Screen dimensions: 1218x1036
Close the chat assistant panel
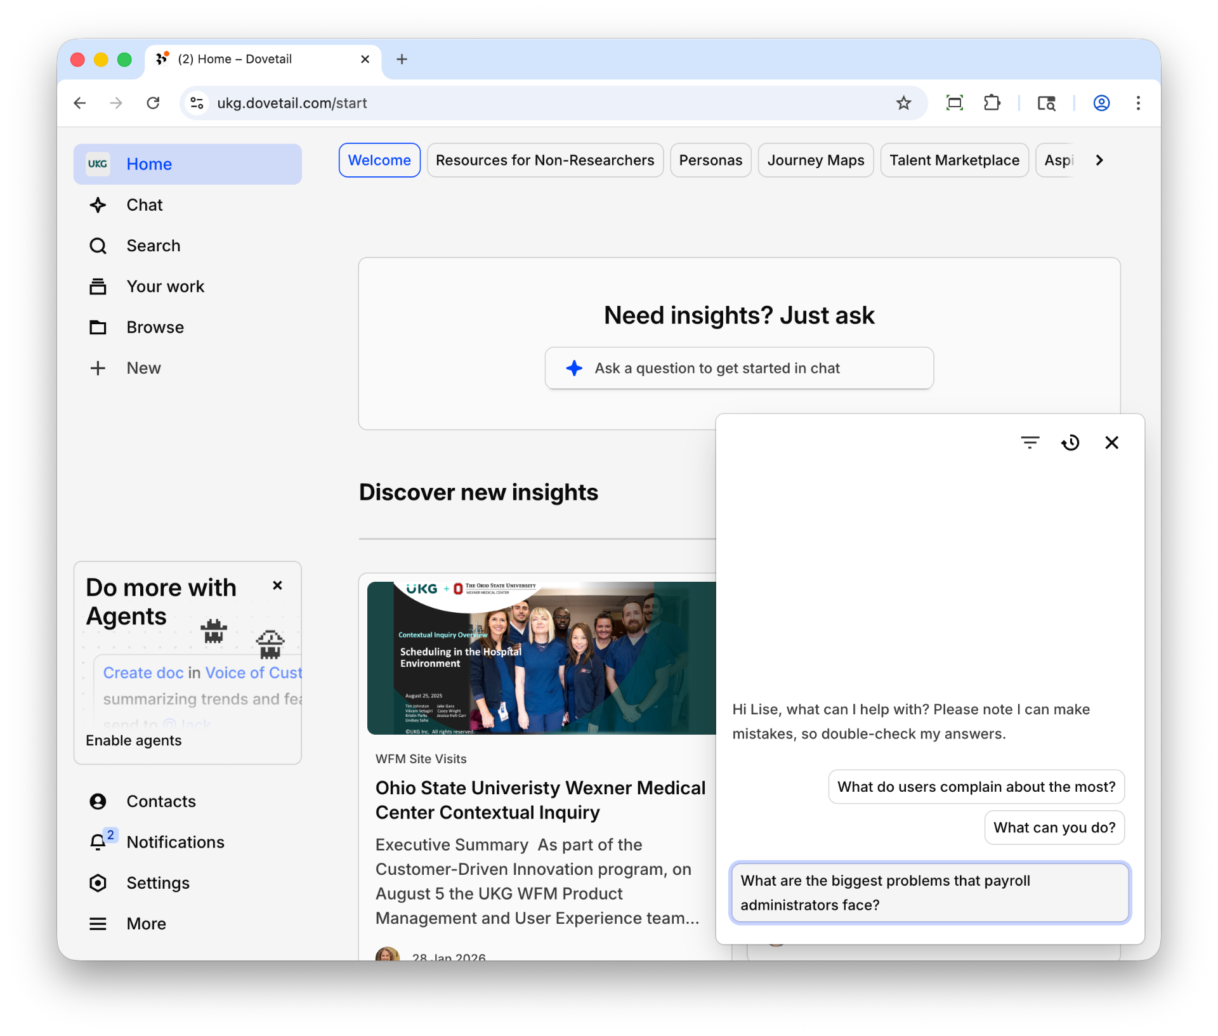(x=1111, y=442)
